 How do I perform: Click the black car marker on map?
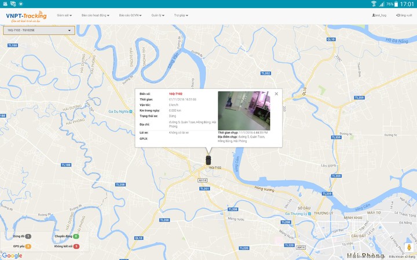tap(209, 160)
